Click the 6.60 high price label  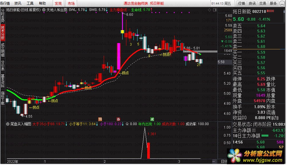(x=129, y=14)
